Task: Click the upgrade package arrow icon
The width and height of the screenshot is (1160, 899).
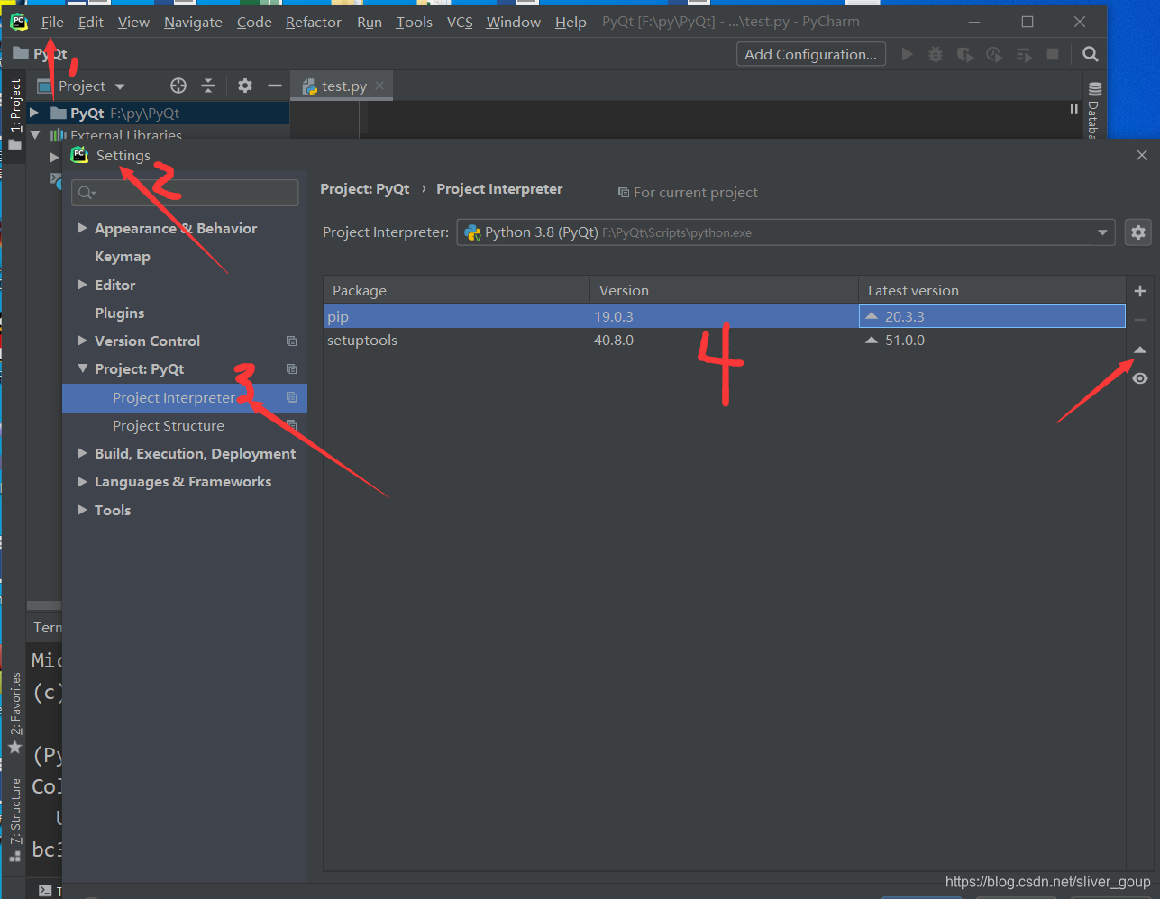Action: (1140, 350)
